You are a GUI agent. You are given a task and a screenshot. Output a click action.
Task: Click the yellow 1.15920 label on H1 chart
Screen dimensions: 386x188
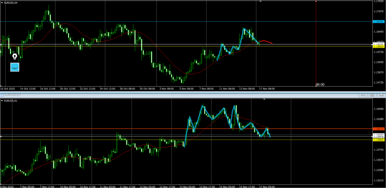coord(378,140)
